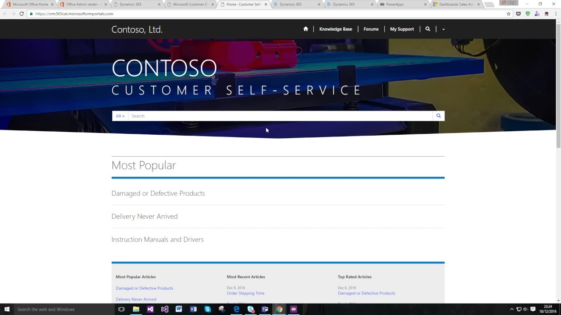This screenshot has height=315, width=561.
Task: Click into the portal Search field
Action: 280,116
